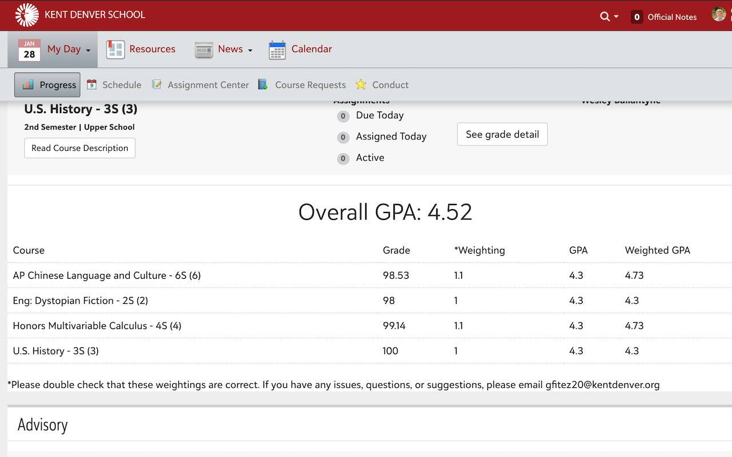Click the Read Course Description button
This screenshot has height=457, width=732.
[80, 148]
